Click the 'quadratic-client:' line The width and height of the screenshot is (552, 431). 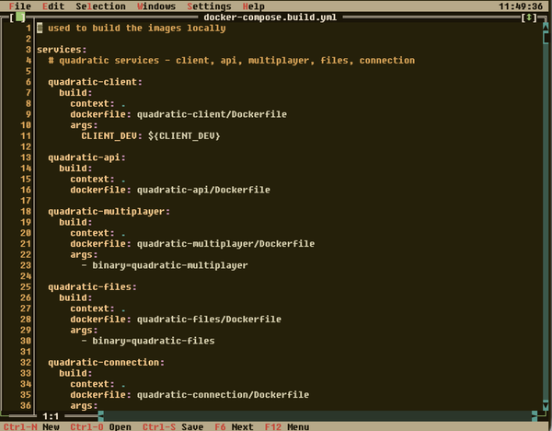click(x=95, y=82)
